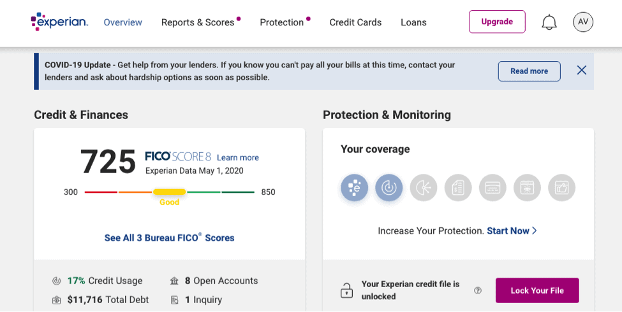Select the thumbs-up coverage icon
Image resolution: width=622 pixels, height=312 pixels.
click(561, 188)
